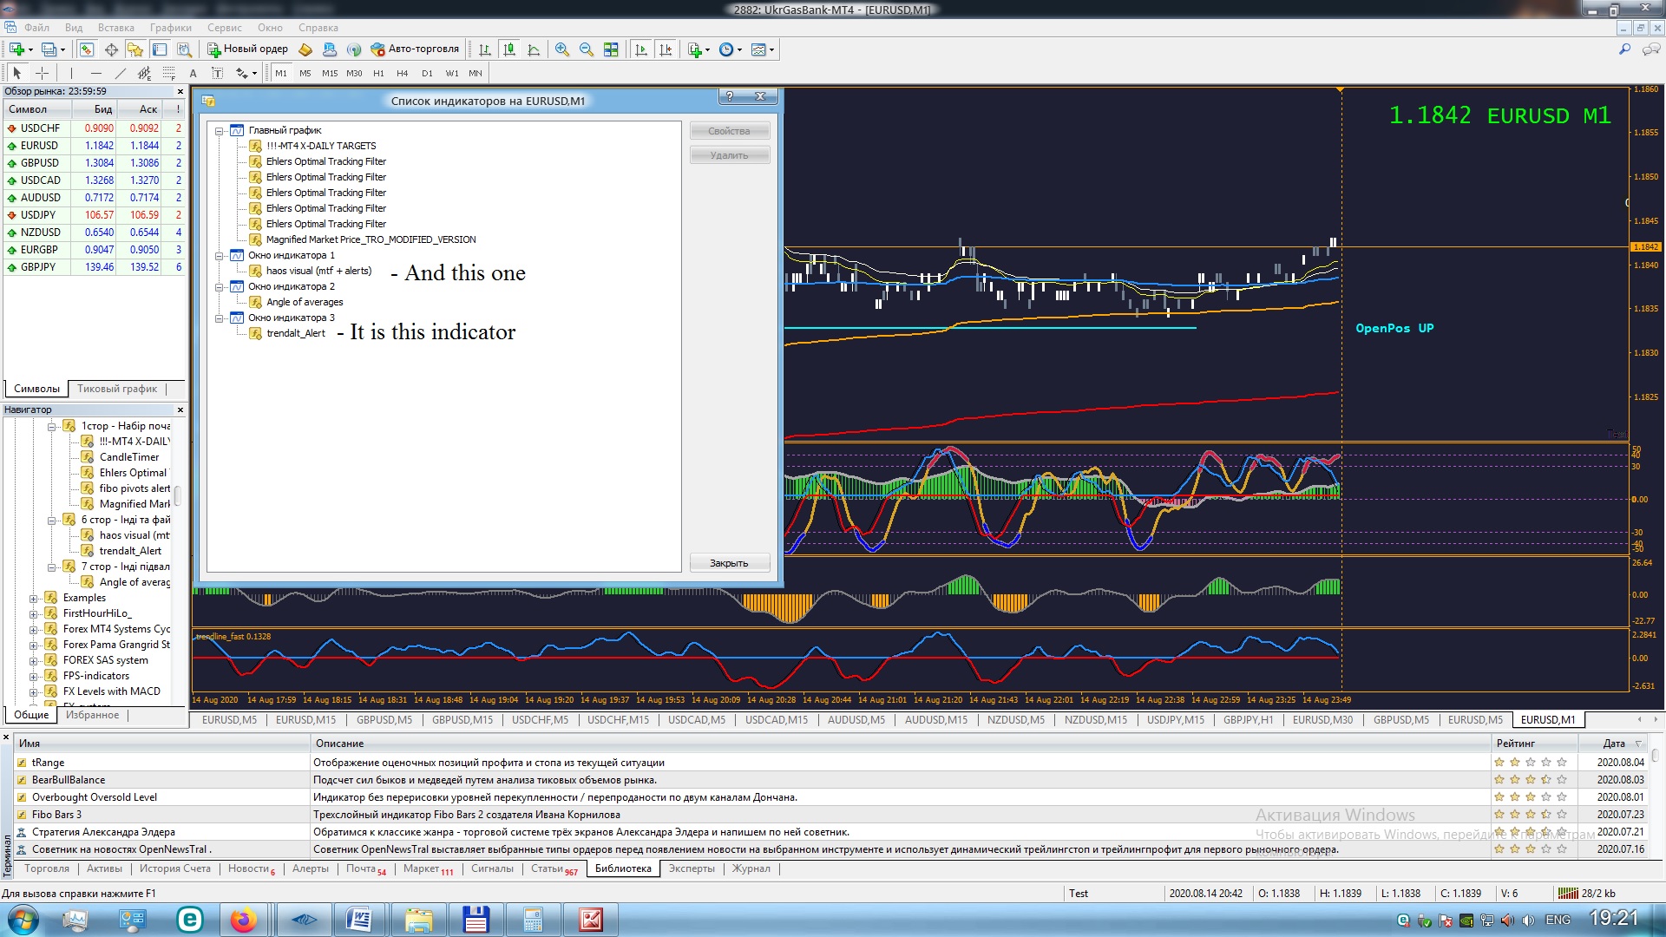Select the H4 timeframe button

tap(402, 74)
